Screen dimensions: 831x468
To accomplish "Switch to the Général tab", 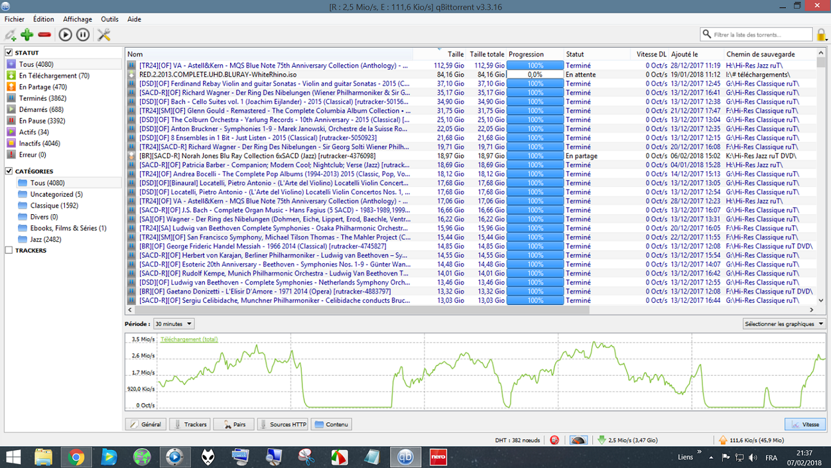I will click(x=146, y=424).
